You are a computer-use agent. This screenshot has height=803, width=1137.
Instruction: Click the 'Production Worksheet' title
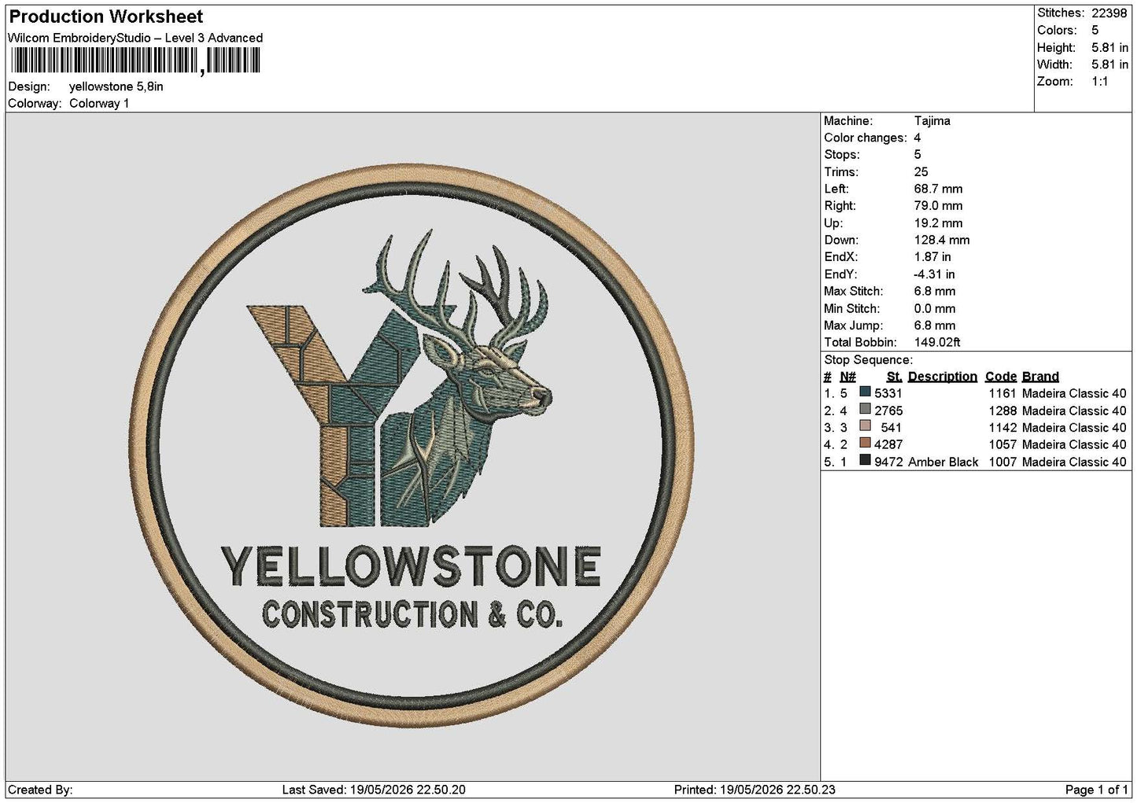click(106, 17)
